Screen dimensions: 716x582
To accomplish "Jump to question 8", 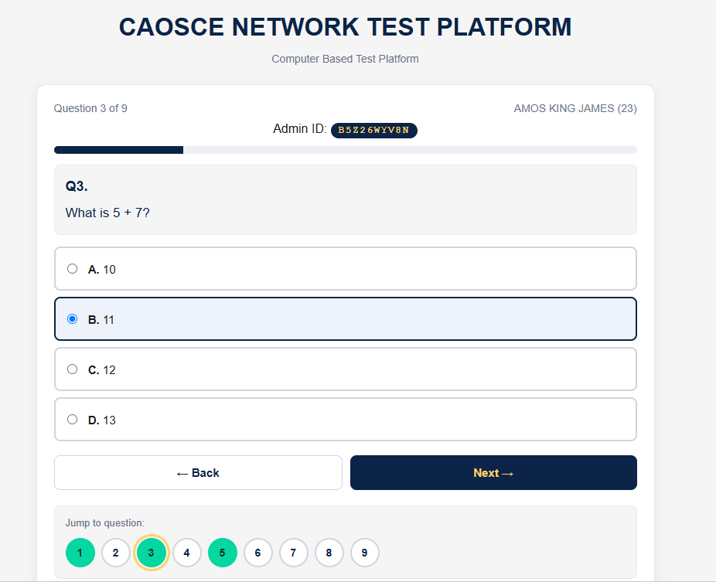I will coord(329,553).
